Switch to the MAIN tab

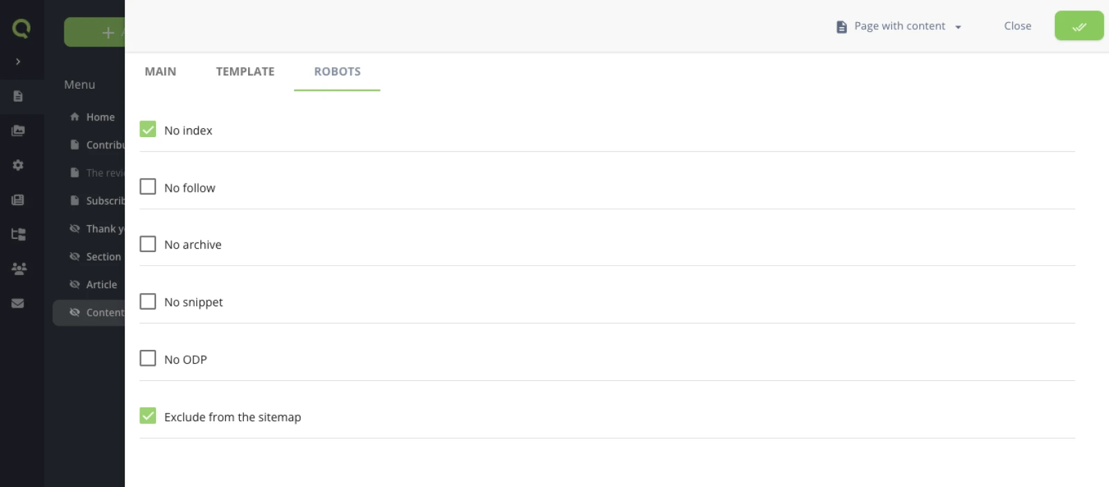pyautogui.click(x=160, y=71)
